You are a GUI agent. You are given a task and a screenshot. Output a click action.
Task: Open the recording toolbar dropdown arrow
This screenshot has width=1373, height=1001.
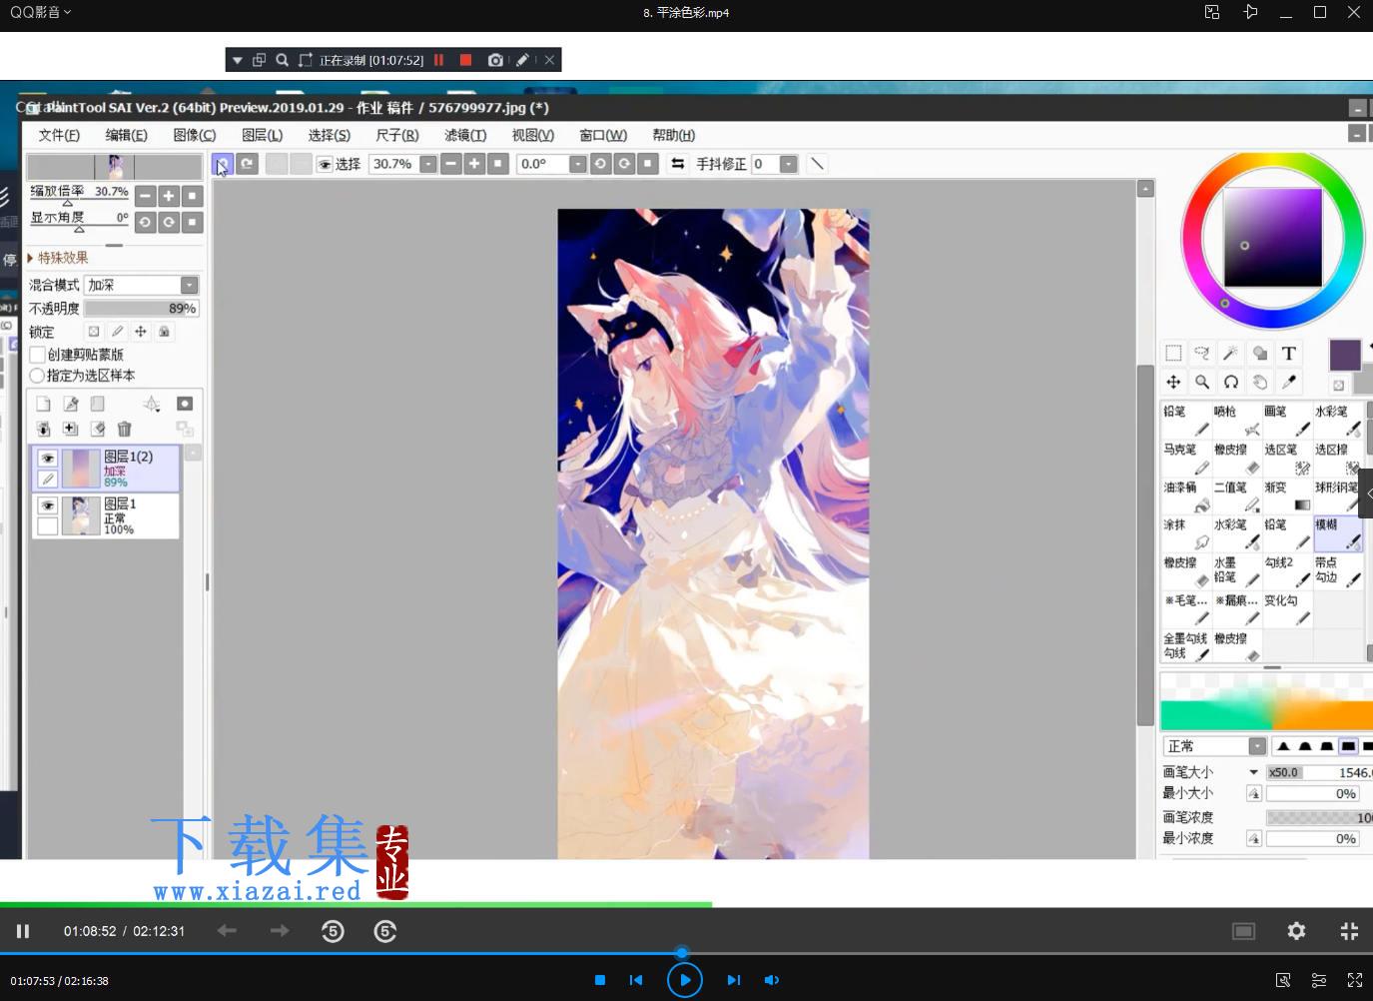pos(237,60)
